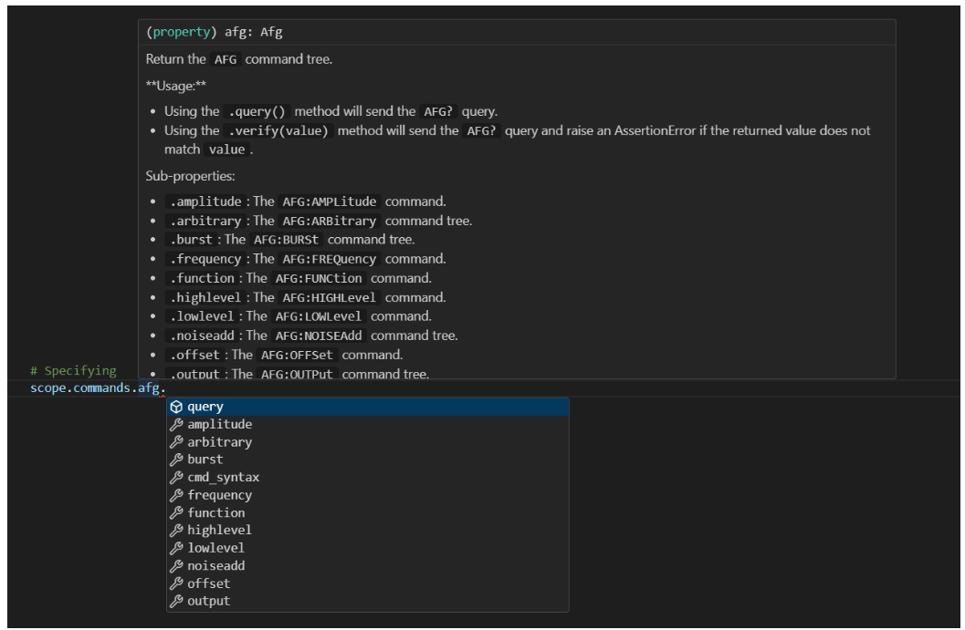
Task: Select output in the completion list
Action: pyautogui.click(x=209, y=601)
